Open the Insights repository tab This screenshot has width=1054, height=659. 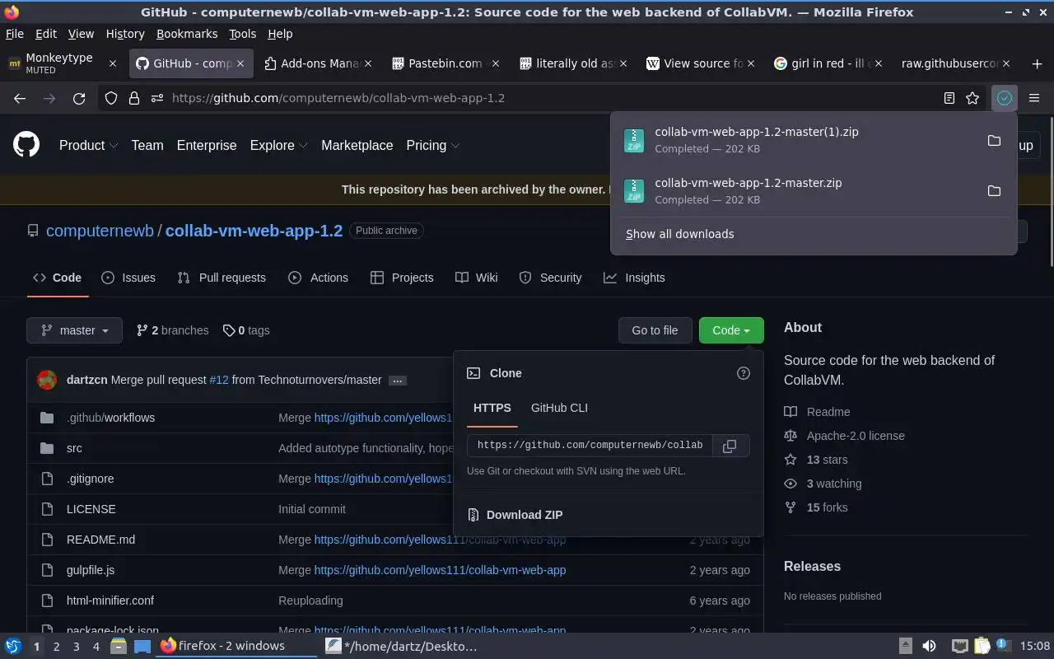(634, 278)
